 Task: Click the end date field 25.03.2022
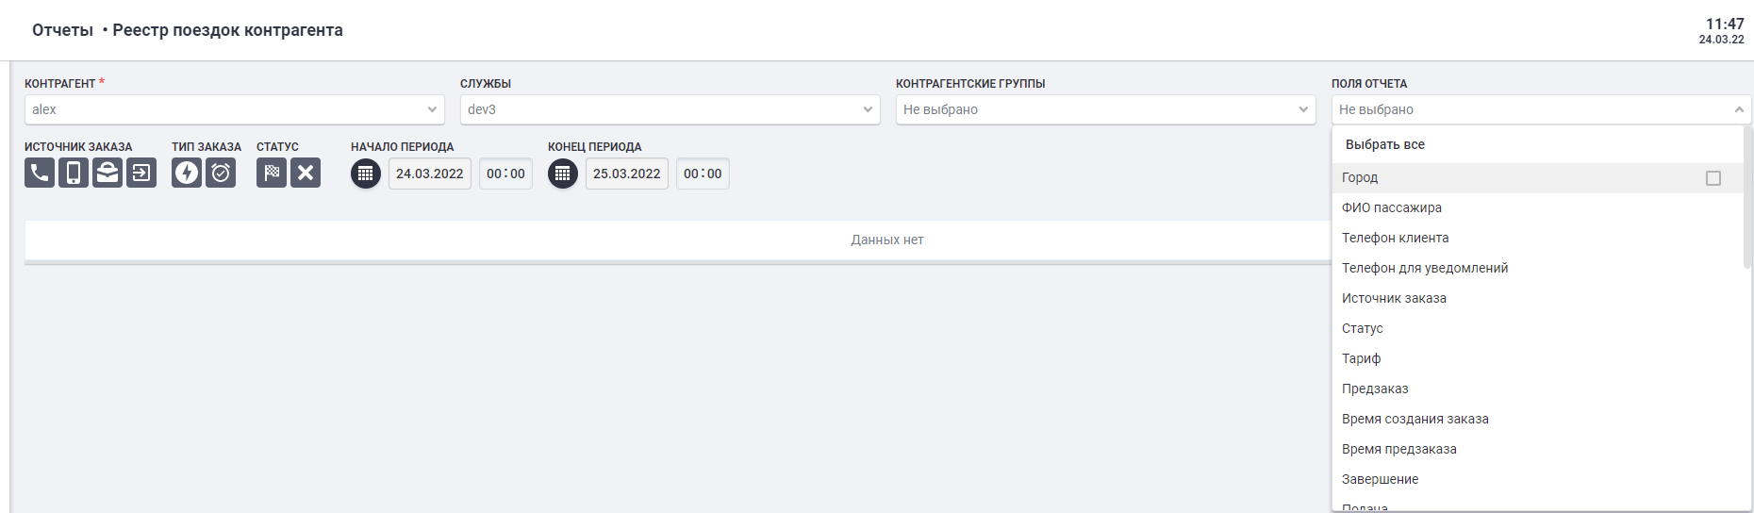tap(627, 174)
